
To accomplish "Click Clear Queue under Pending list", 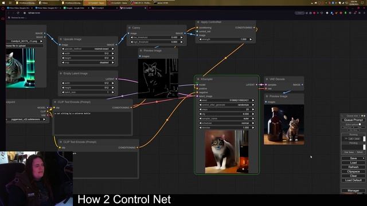I will 349,152.
